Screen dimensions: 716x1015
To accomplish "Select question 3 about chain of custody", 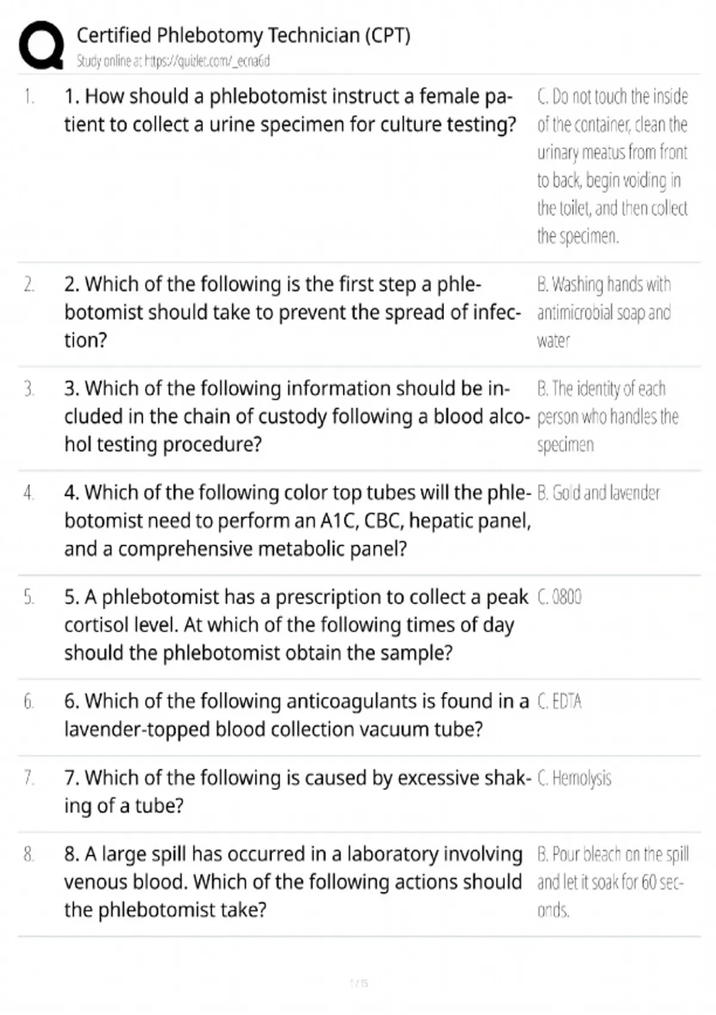I will [296, 416].
